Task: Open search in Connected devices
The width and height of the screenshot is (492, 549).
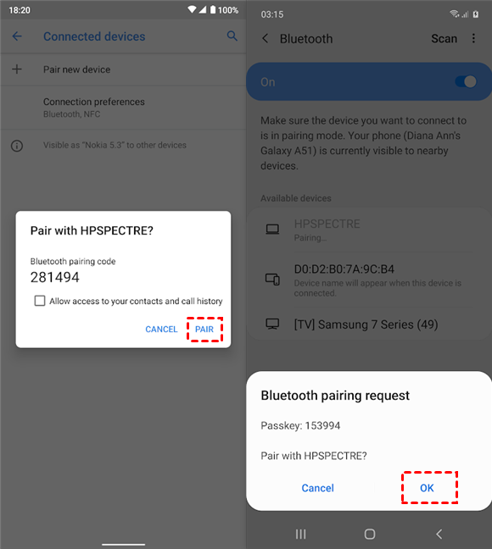Action: [232, 36]
